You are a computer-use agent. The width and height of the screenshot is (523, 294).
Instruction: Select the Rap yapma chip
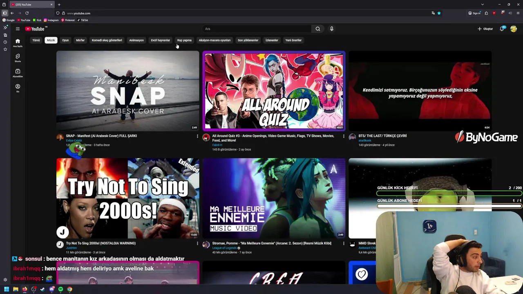184,40
